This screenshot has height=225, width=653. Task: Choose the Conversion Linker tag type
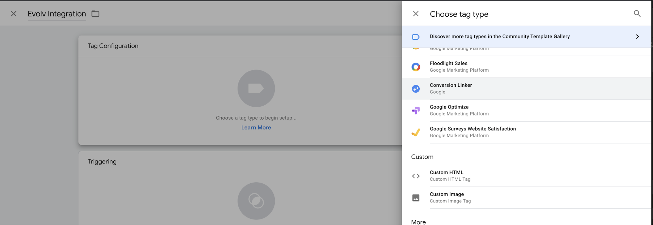click(527, 89)
